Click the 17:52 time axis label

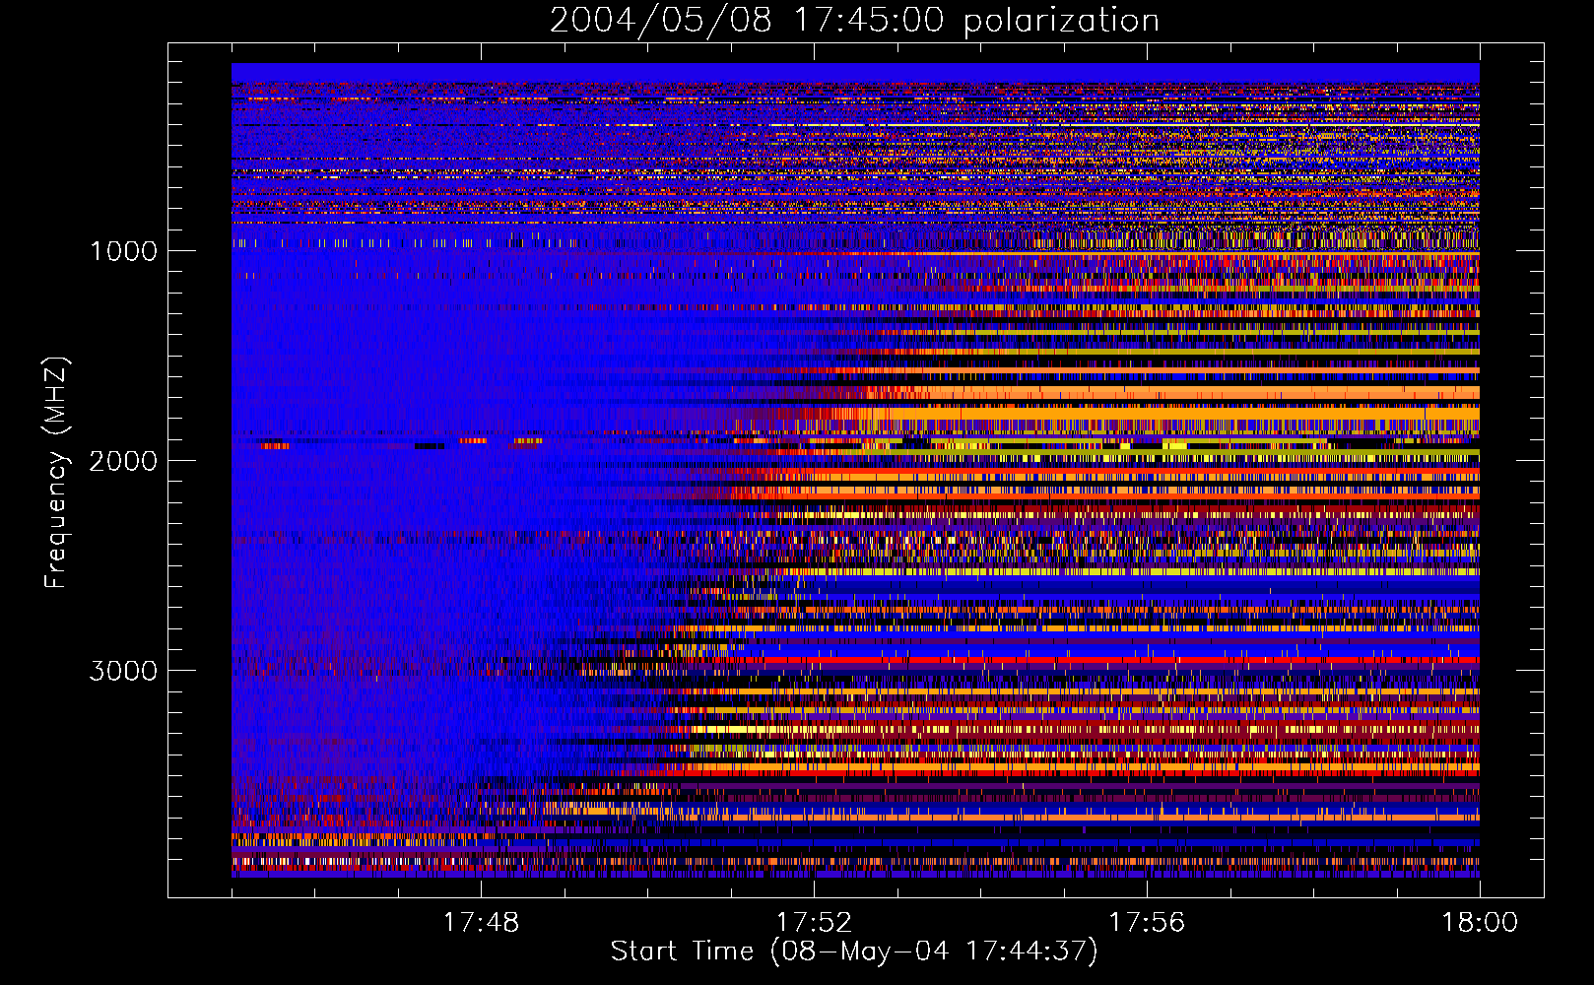tap(814, 923)
